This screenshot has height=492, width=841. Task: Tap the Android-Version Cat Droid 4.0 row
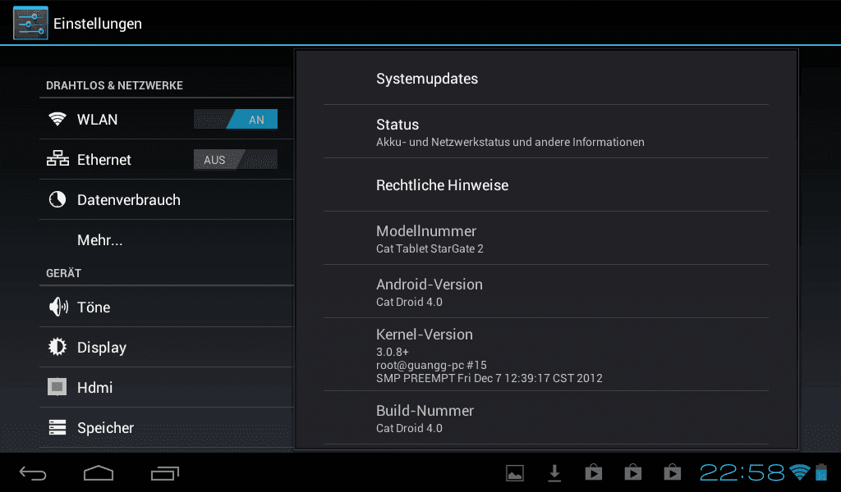(546, 292)
